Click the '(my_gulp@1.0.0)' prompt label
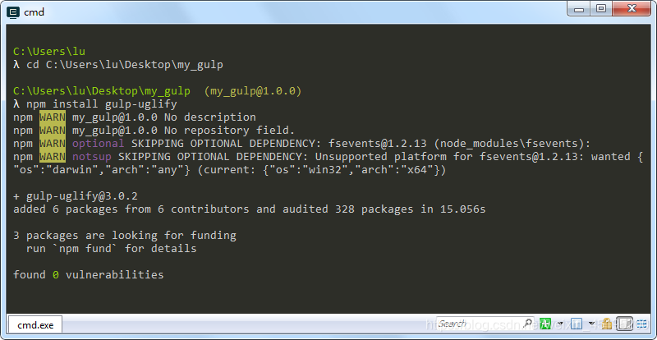The height and width of the screenshot is (340, 657). 253,91
